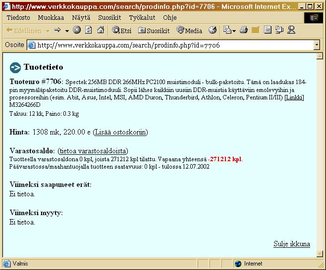Click the scrollbar down arrow

320,254
